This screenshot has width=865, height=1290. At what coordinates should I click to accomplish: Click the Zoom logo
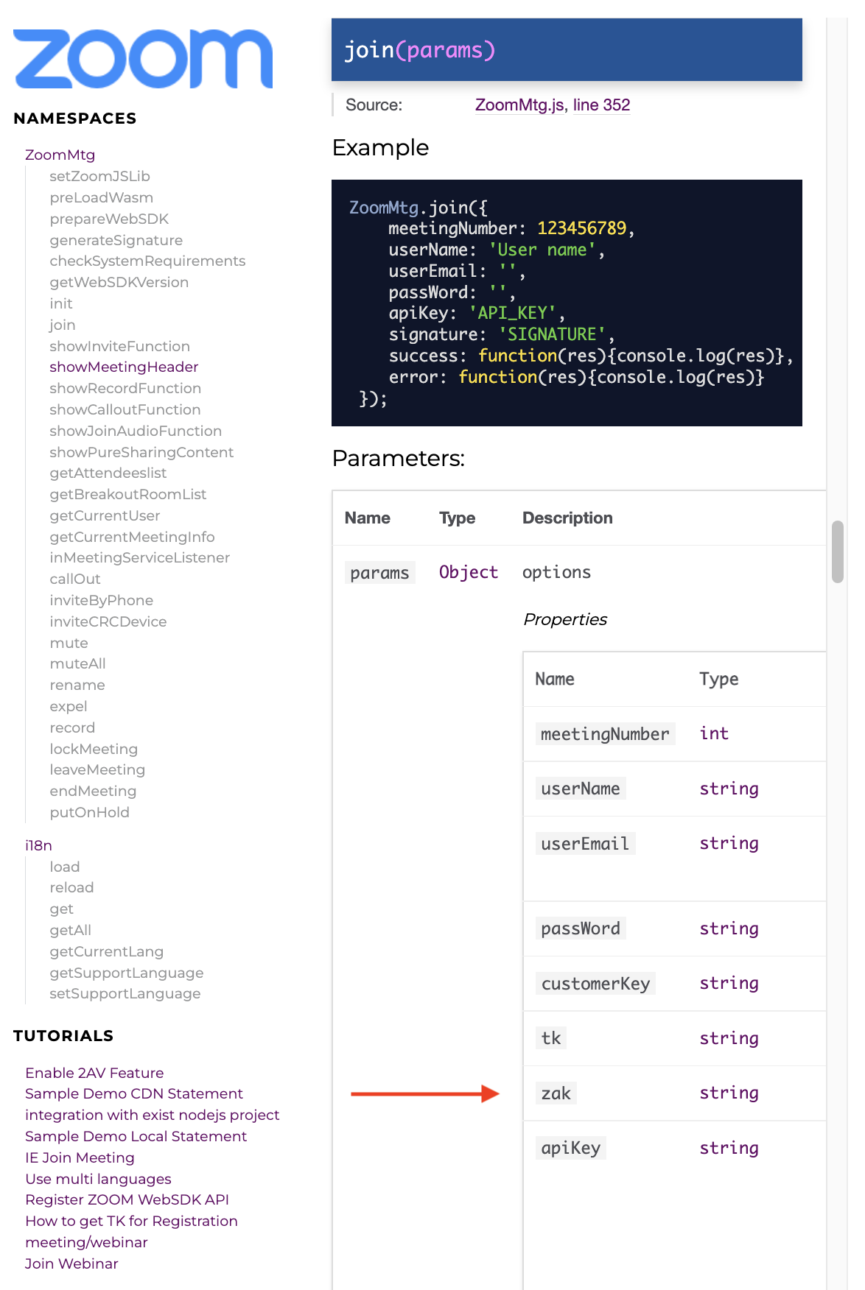tap(143, 59)
